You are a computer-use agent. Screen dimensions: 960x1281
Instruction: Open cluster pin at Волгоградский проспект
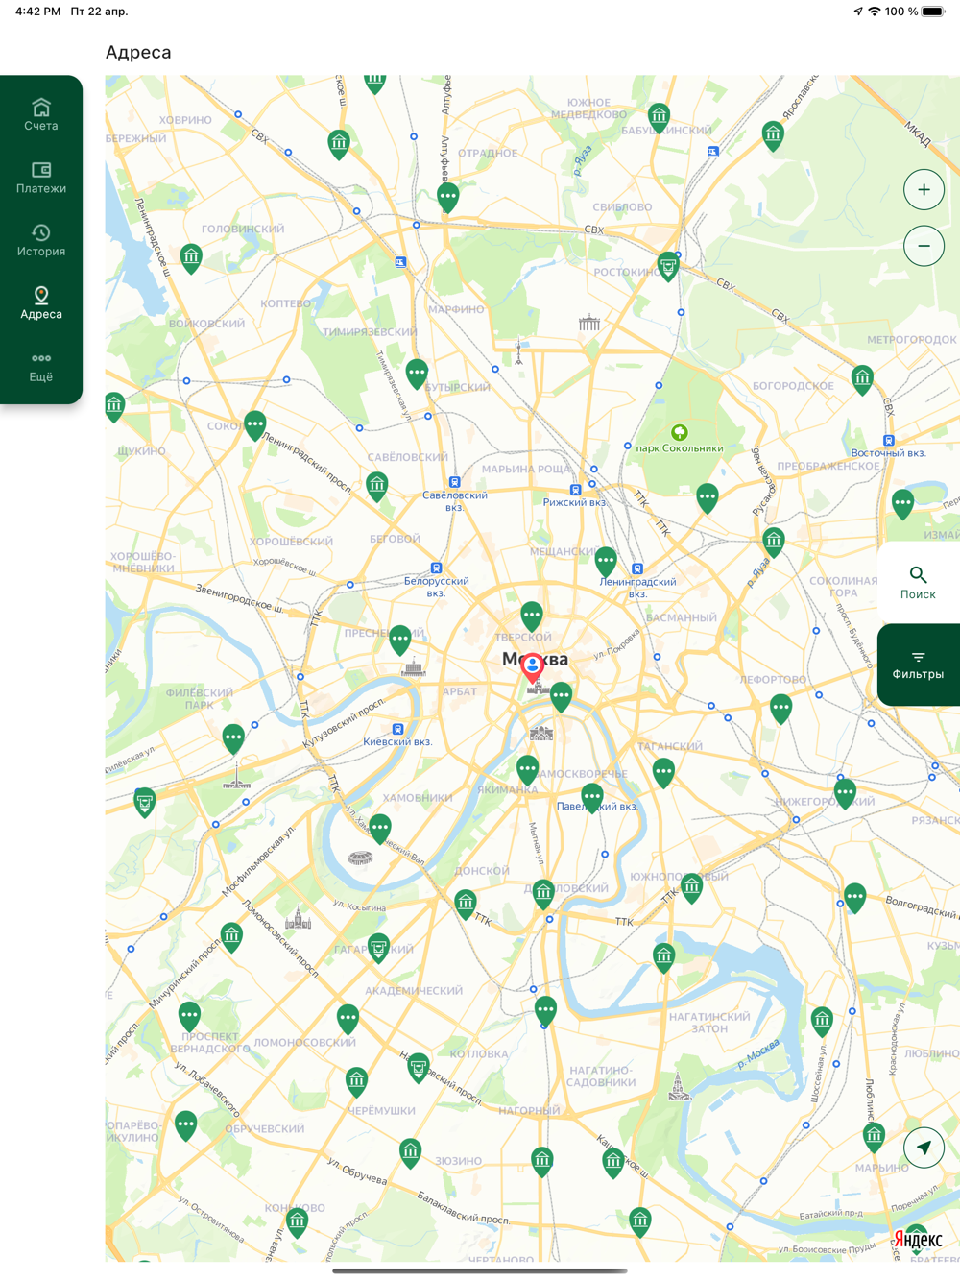pyautogui.click(x=854, y=899)
